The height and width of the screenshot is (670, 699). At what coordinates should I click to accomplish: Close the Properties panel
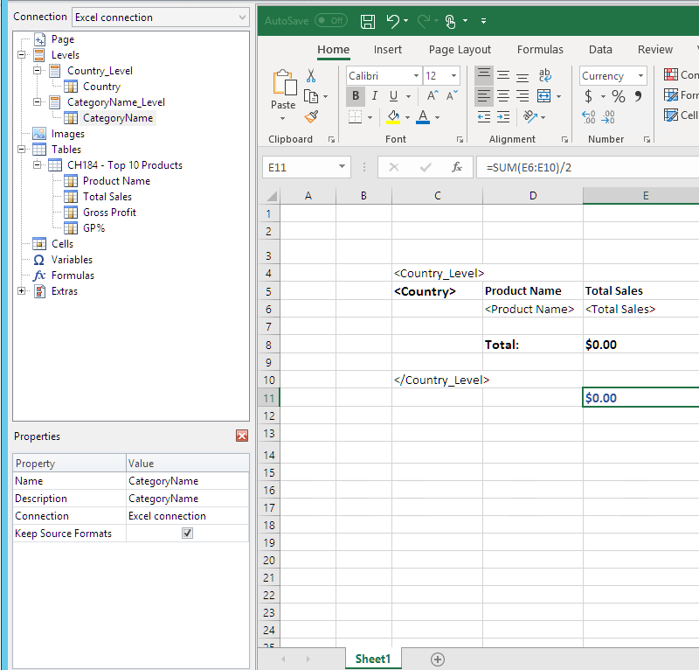point(242,436)
